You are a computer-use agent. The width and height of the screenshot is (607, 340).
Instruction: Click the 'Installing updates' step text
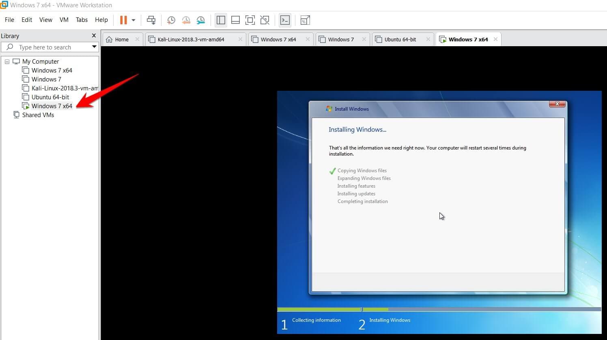click(356, 194)
